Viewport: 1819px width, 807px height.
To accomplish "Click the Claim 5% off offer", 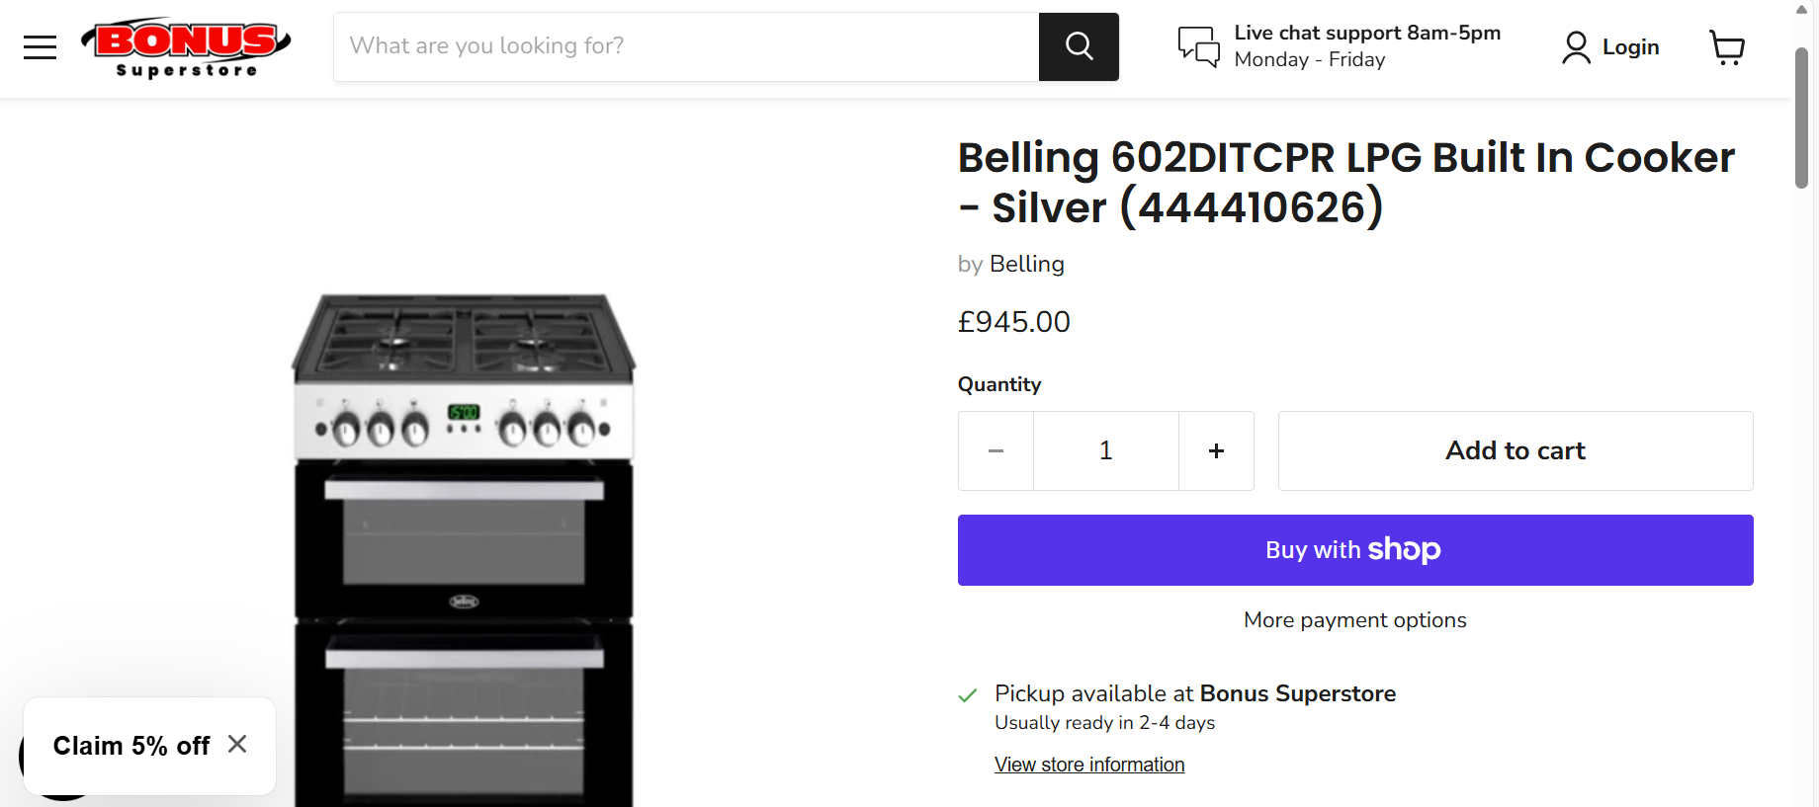I will click(x=131, y=746).
